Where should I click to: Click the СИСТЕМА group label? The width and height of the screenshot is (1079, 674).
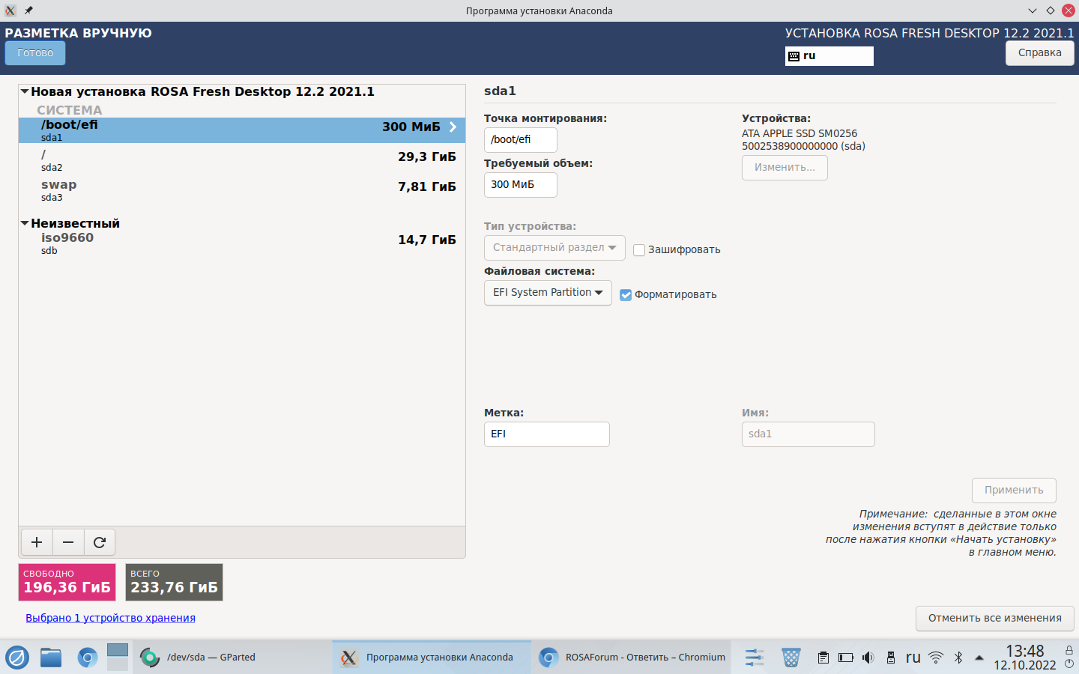(70, 110)
